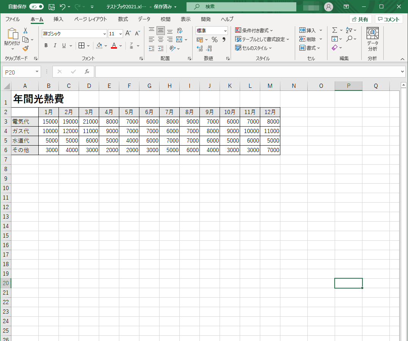Open Quick Access Toolbar customize arrow

[92, 7]
